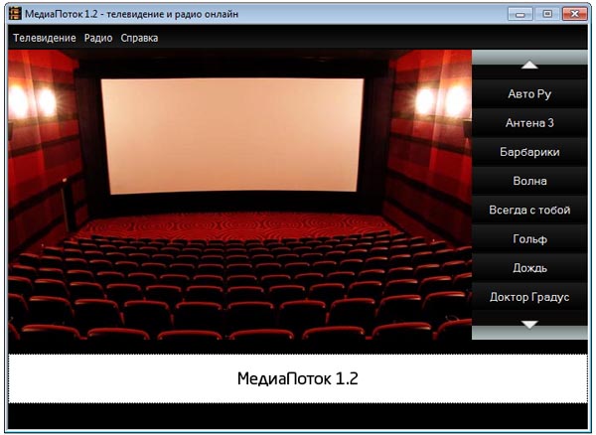Tune in to Всегда с тобой
The image size is (596, 435).
(x=529, y=210)
